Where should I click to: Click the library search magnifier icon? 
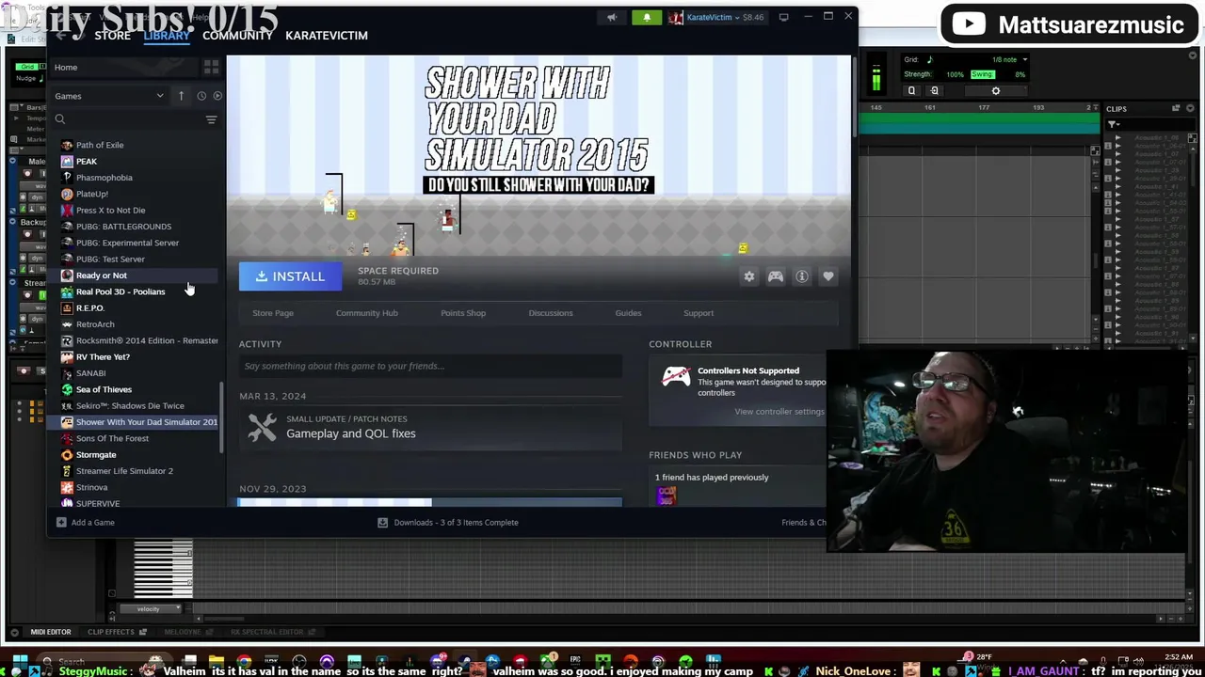pyautogui.click(x=60, y=119)
